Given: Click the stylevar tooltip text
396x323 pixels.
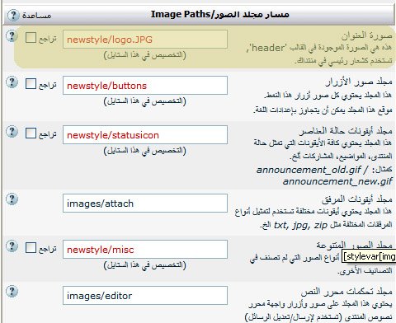Looking at the screenshot, I should (x=369, y=256).
